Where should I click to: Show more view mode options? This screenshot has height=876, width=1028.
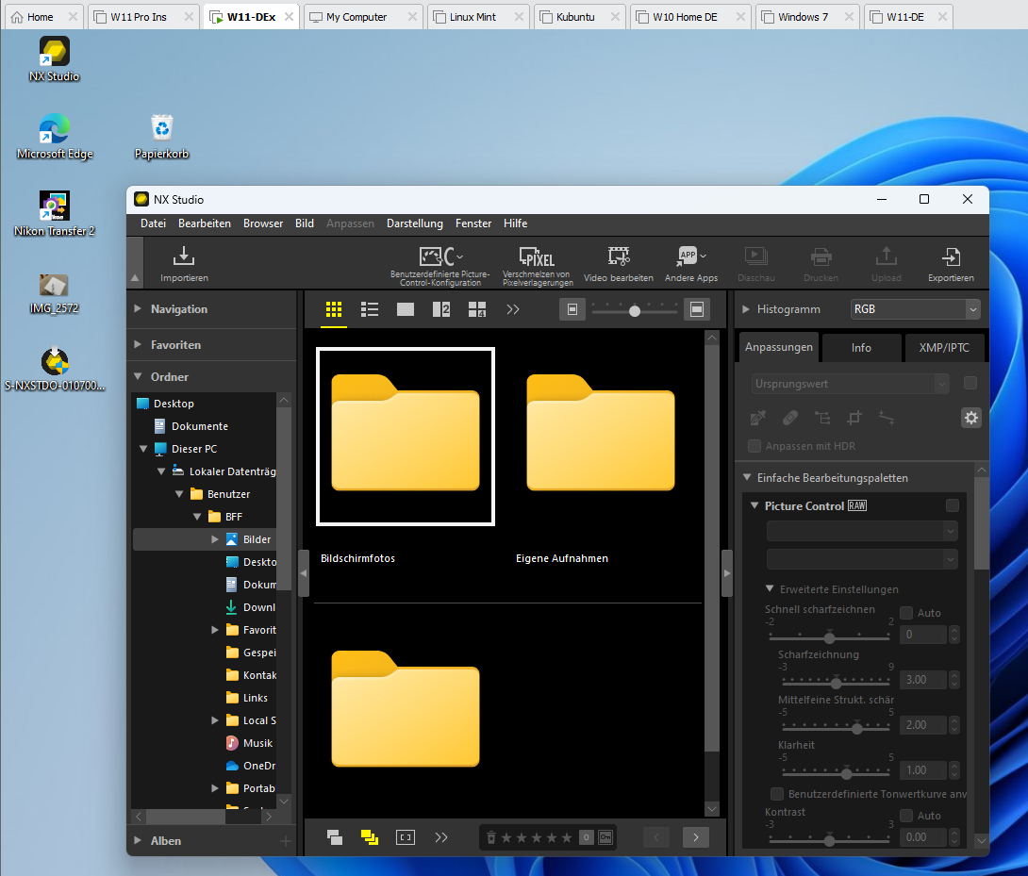pyautogui.click(x=513, y=309)
